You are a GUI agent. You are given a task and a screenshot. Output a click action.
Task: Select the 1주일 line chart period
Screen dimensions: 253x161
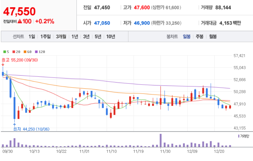(x=45, y=37)
